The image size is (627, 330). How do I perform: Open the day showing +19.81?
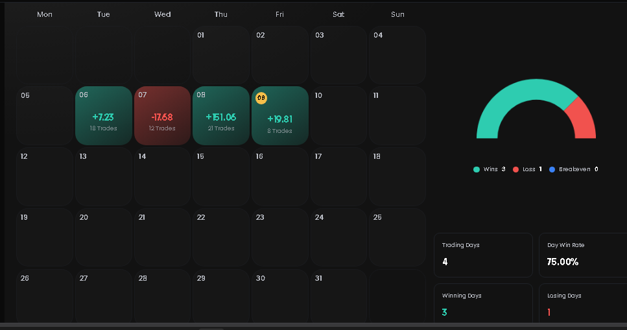[x=280, y=115]
